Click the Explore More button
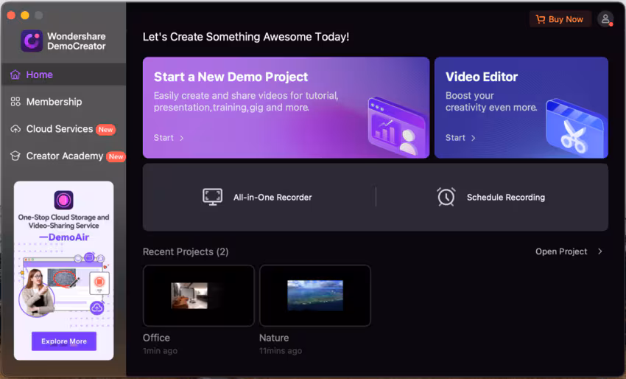 64,341
